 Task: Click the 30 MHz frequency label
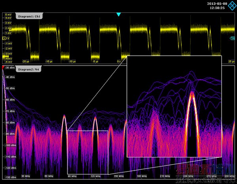tap(26, 176)
